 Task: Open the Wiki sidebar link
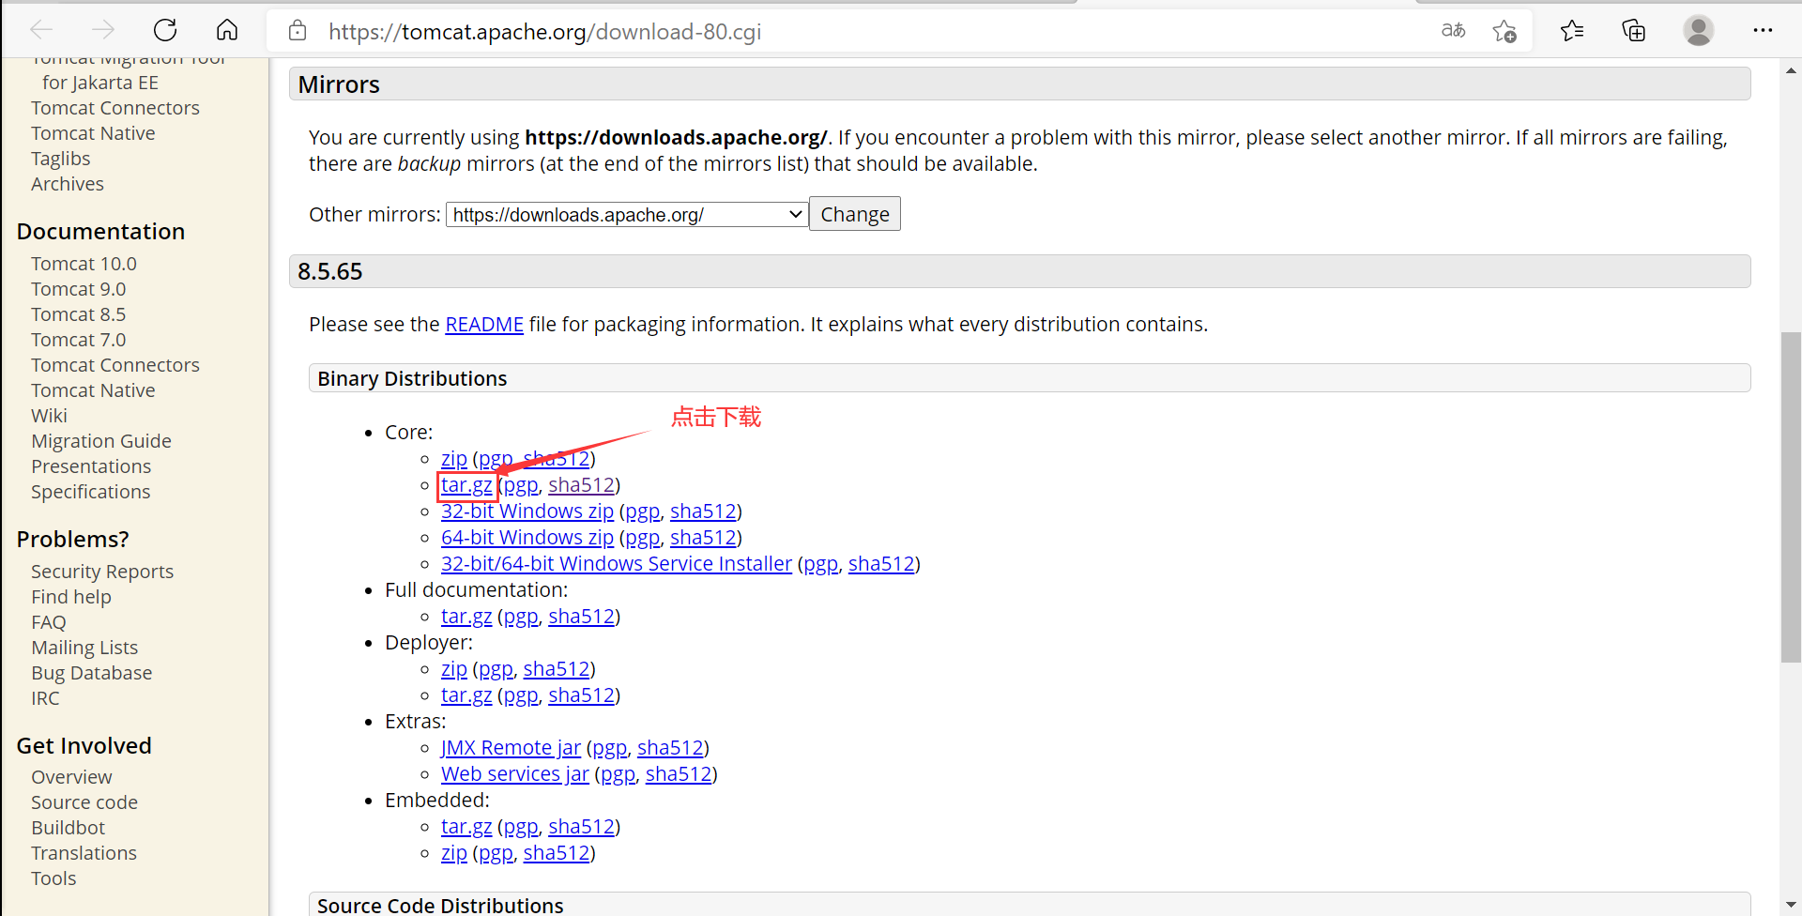[x=49, y=416]
